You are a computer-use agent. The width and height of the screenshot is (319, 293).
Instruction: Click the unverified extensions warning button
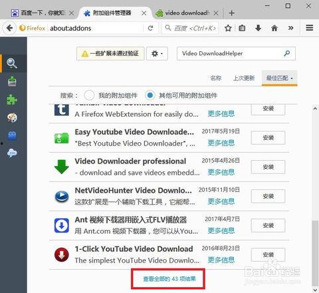110,53
